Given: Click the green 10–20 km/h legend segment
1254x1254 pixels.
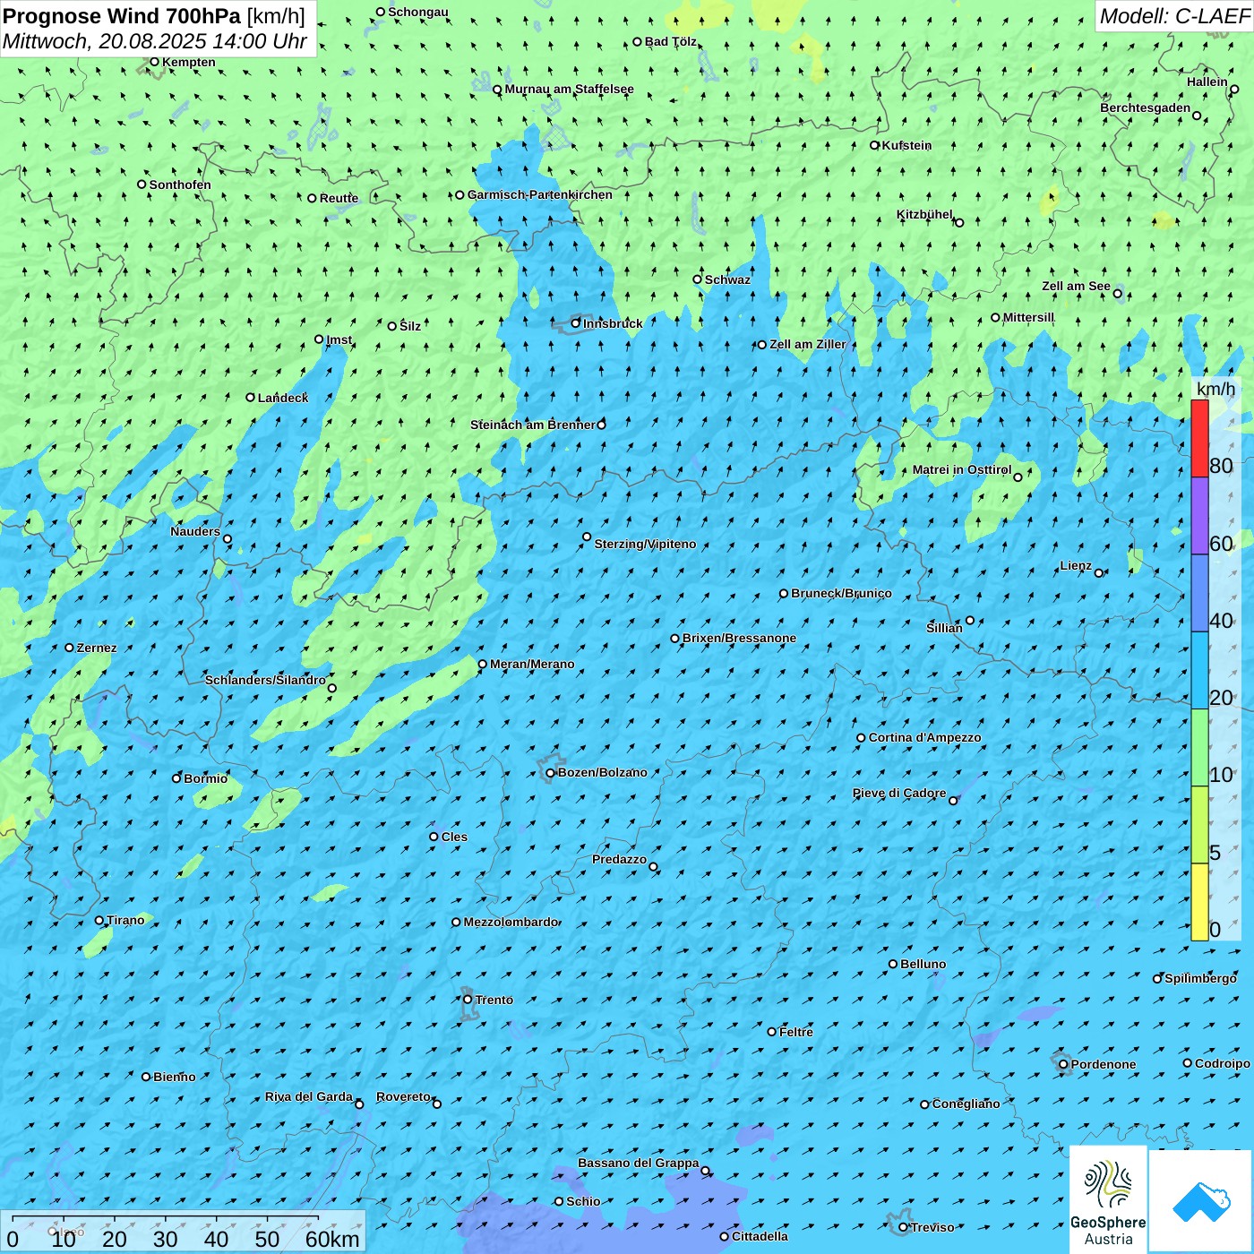Looking at the screenshot, I should 1199,748.
